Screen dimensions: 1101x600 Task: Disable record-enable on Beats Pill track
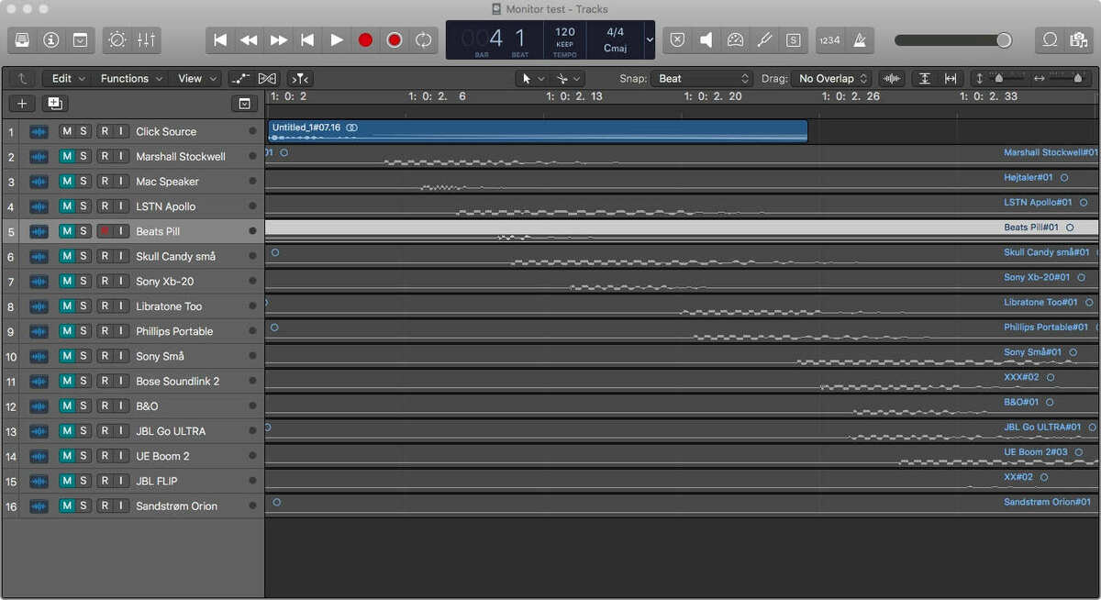tap(105, 231)
